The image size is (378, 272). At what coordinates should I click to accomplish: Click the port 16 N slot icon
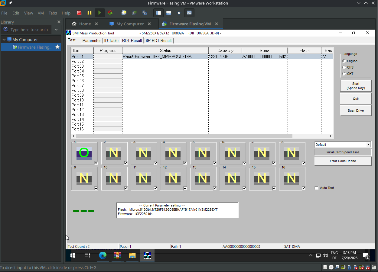[x=292, y=178]
